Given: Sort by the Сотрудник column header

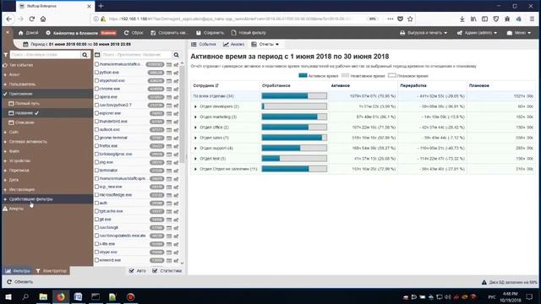Looking at the screenshot, I should [x=205, y=85].
